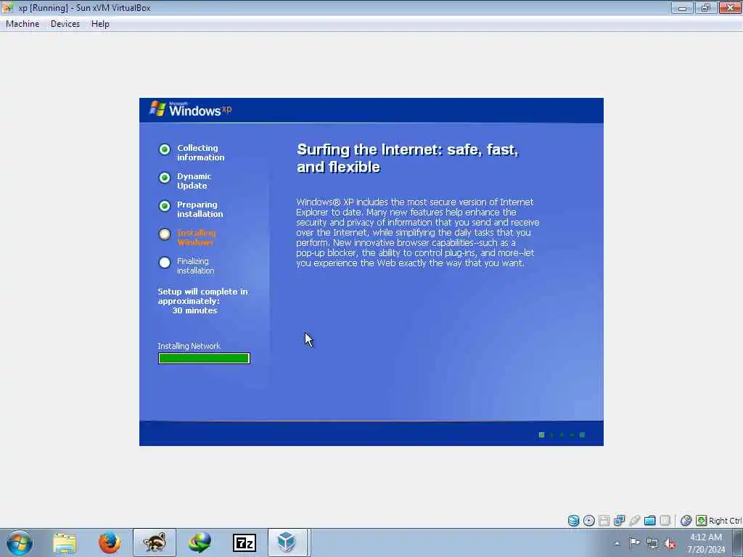Click the 'Surfing the Internet' heading

408,158
